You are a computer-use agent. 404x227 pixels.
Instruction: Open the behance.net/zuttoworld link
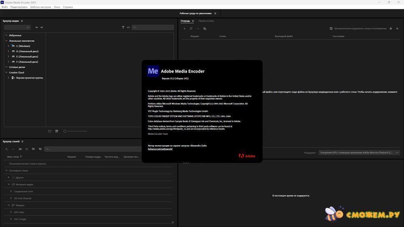pyautogui.click(x=160, y=149)
